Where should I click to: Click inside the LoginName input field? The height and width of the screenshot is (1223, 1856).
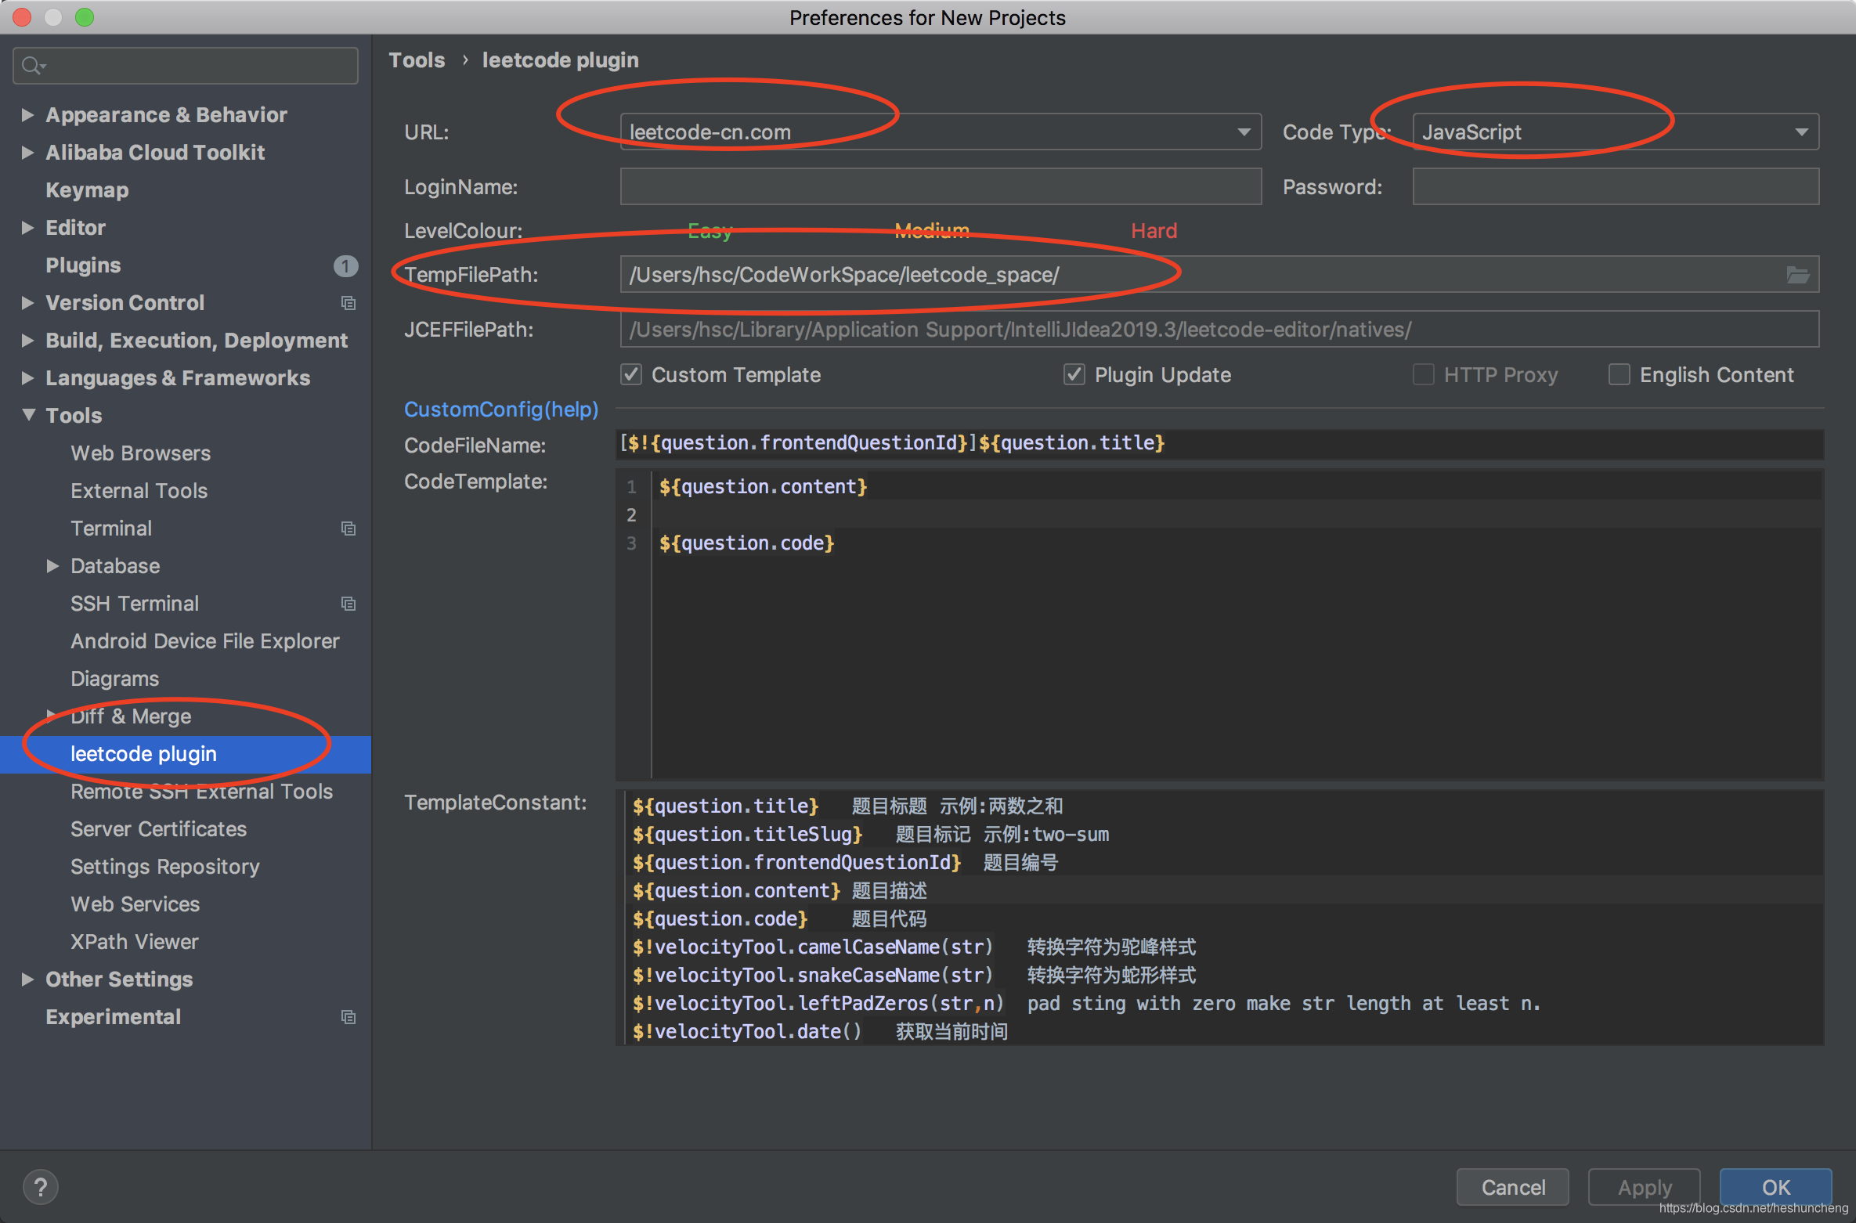(940, 186)
